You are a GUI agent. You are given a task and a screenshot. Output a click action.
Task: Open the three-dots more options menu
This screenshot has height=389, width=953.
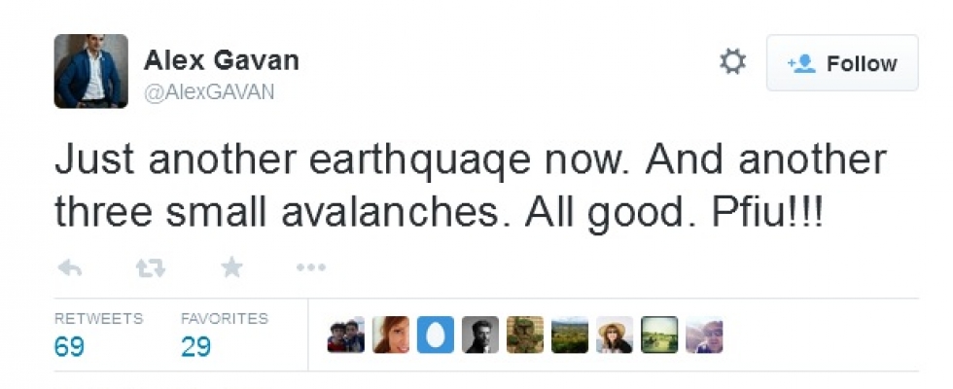point(310,267)
